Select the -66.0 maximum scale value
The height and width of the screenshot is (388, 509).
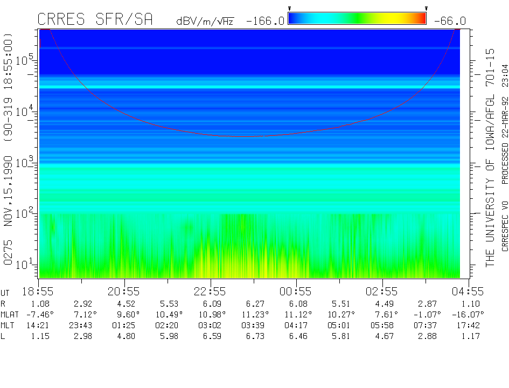coord(448,21)
